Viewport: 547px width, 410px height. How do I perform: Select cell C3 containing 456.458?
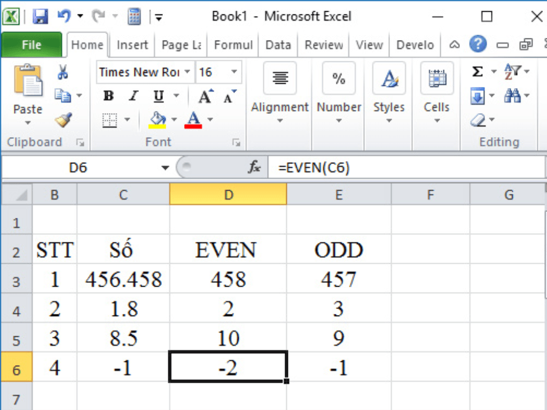[123, 278]
